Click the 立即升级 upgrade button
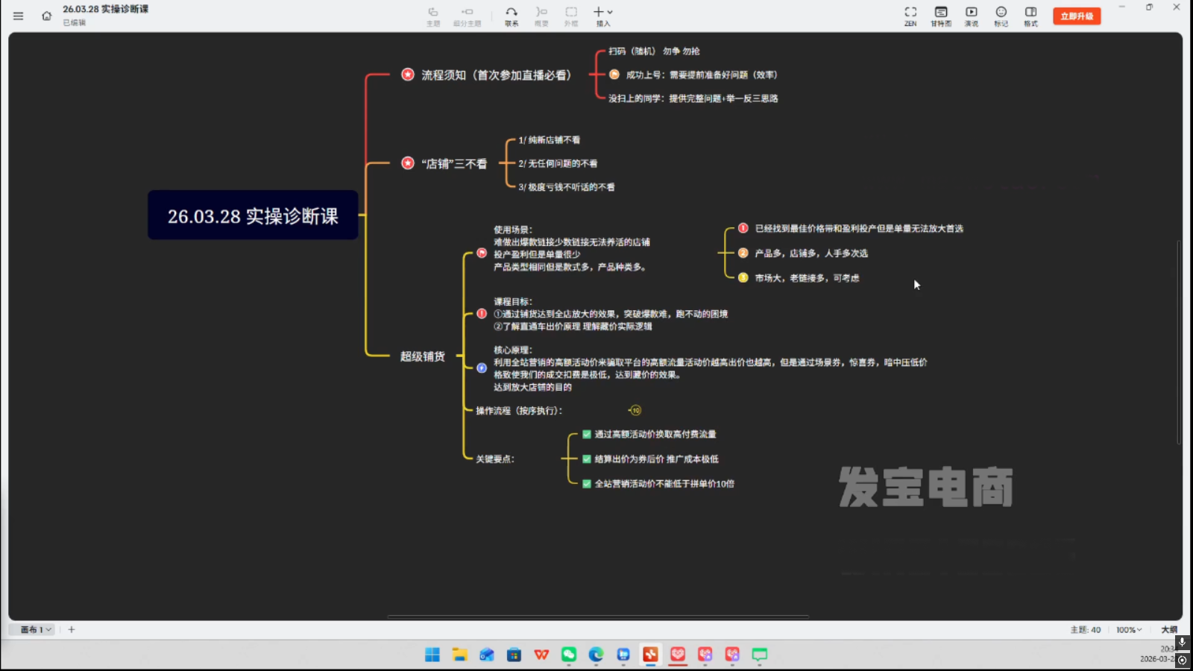The image size is (1193, 671). 1077,16
